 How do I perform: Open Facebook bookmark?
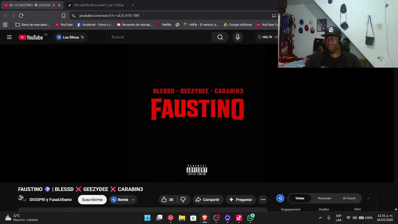click(x=95, y=25)
